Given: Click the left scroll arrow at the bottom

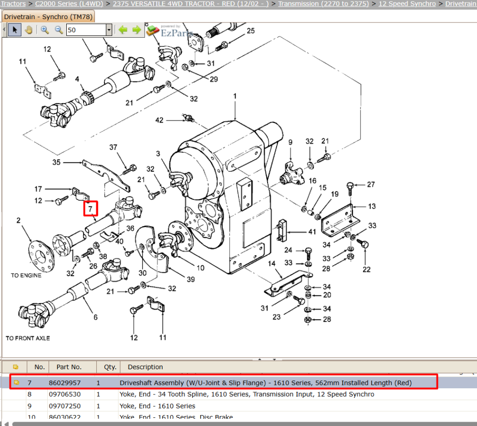Looking at the screenshot, I should pos(6,424).
